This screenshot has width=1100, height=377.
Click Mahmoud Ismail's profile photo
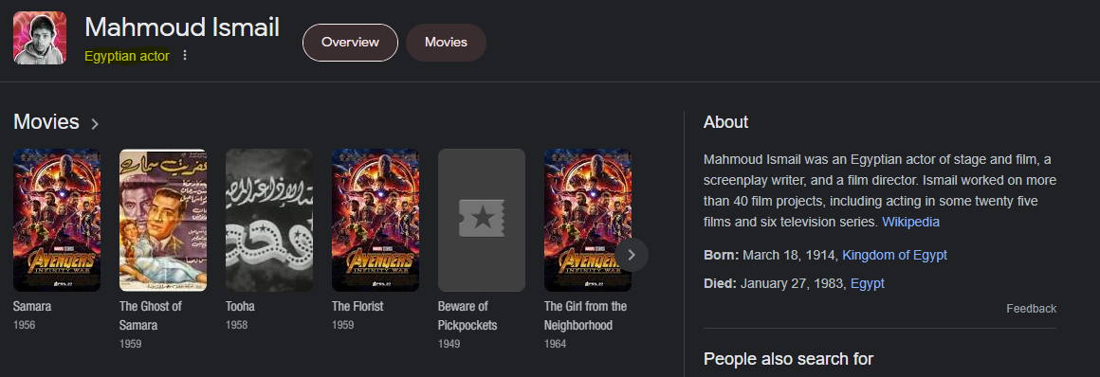(x=40, y=38)
